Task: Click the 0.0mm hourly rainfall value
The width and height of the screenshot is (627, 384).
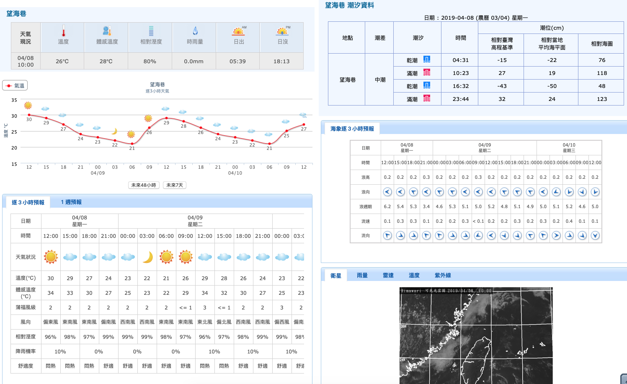Action: coord(194,61)
